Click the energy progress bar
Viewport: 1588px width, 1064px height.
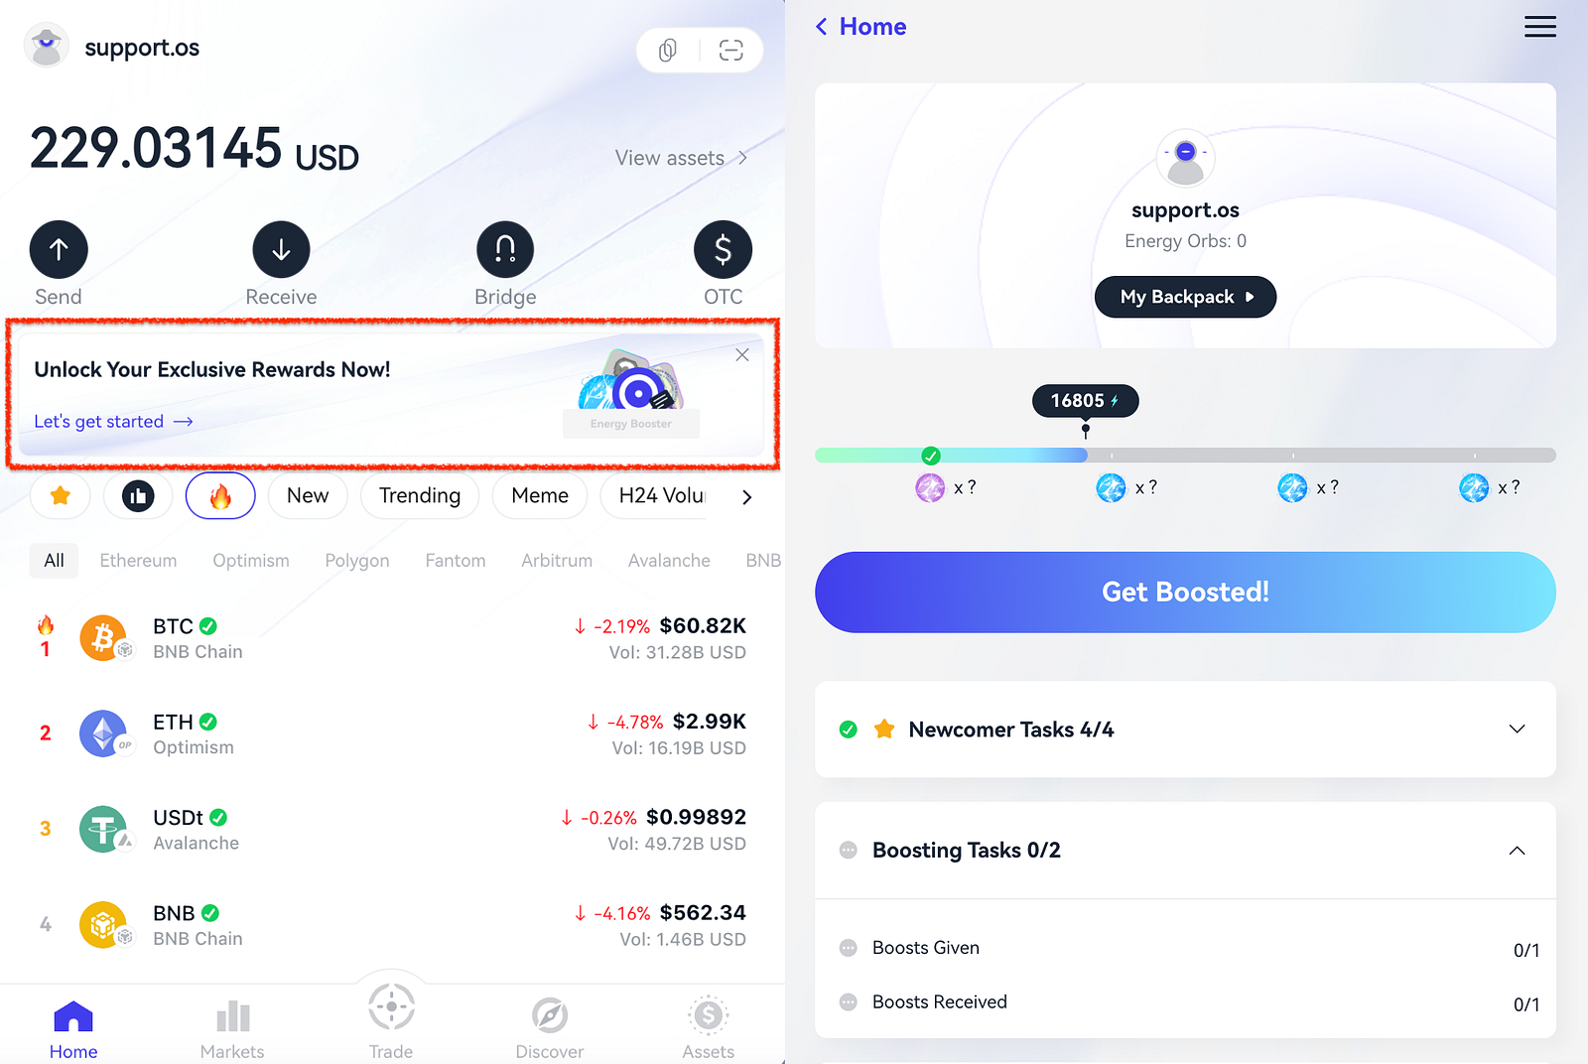coord(1185,456)
